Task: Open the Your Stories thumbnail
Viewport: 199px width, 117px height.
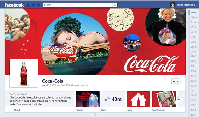Action: point(164,99)
